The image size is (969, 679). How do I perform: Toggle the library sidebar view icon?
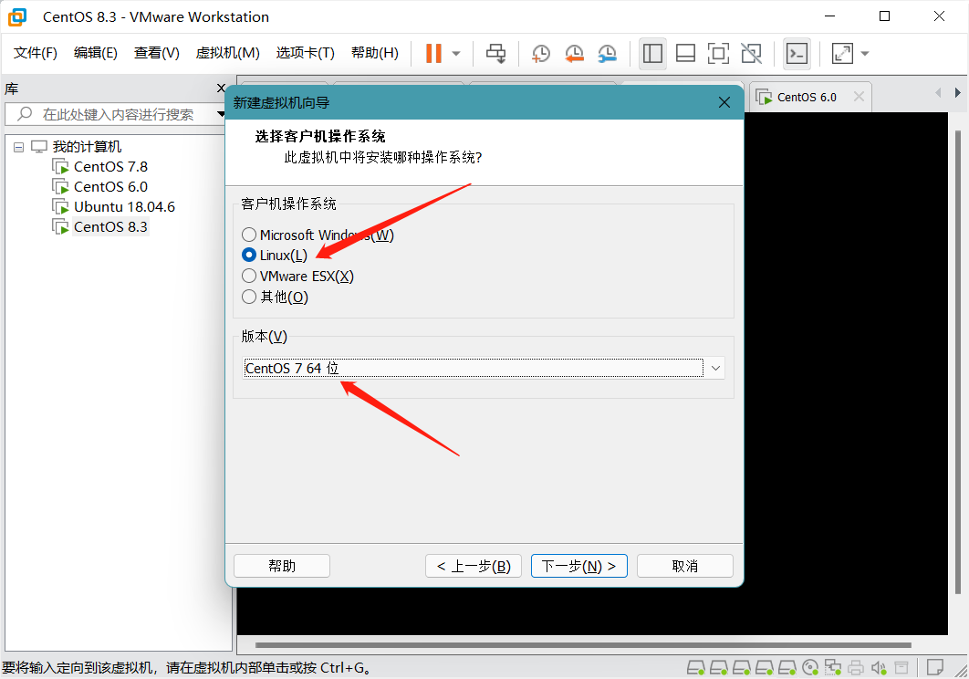click(652, 53)
